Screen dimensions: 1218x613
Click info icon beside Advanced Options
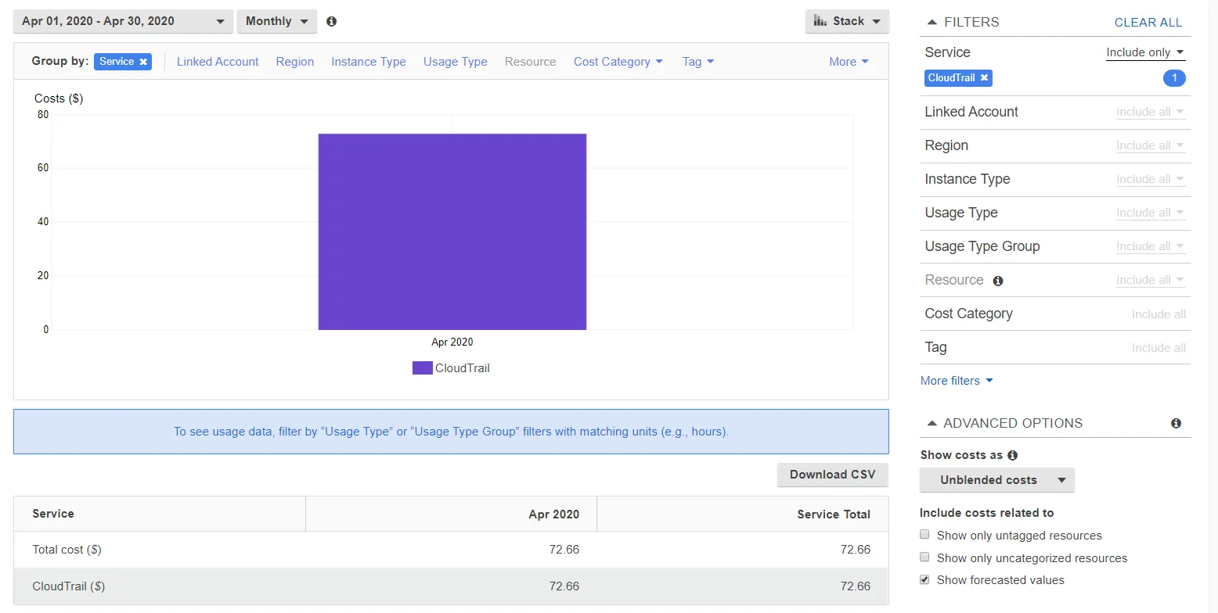(1176, 423)
